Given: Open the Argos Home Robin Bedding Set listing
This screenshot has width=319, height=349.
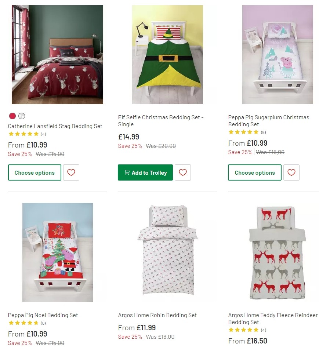Looking at the screenshot, I should (157, 315).
